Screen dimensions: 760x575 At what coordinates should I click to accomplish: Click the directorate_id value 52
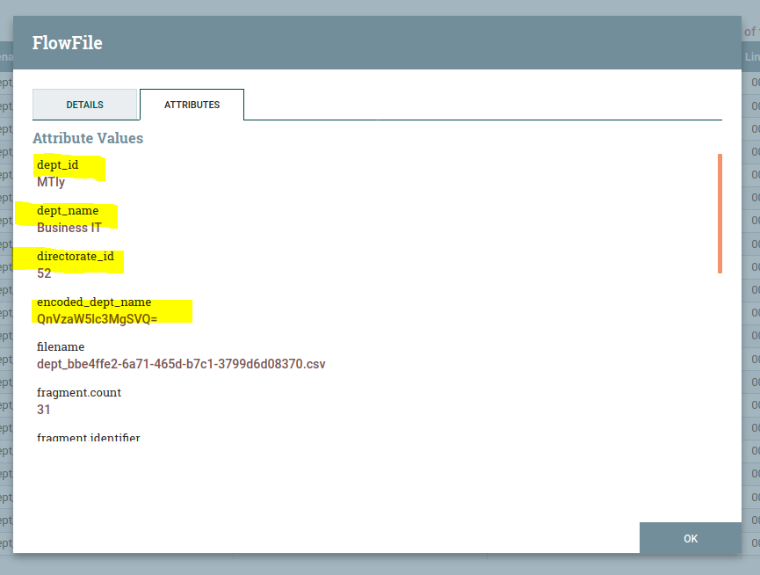44,273
